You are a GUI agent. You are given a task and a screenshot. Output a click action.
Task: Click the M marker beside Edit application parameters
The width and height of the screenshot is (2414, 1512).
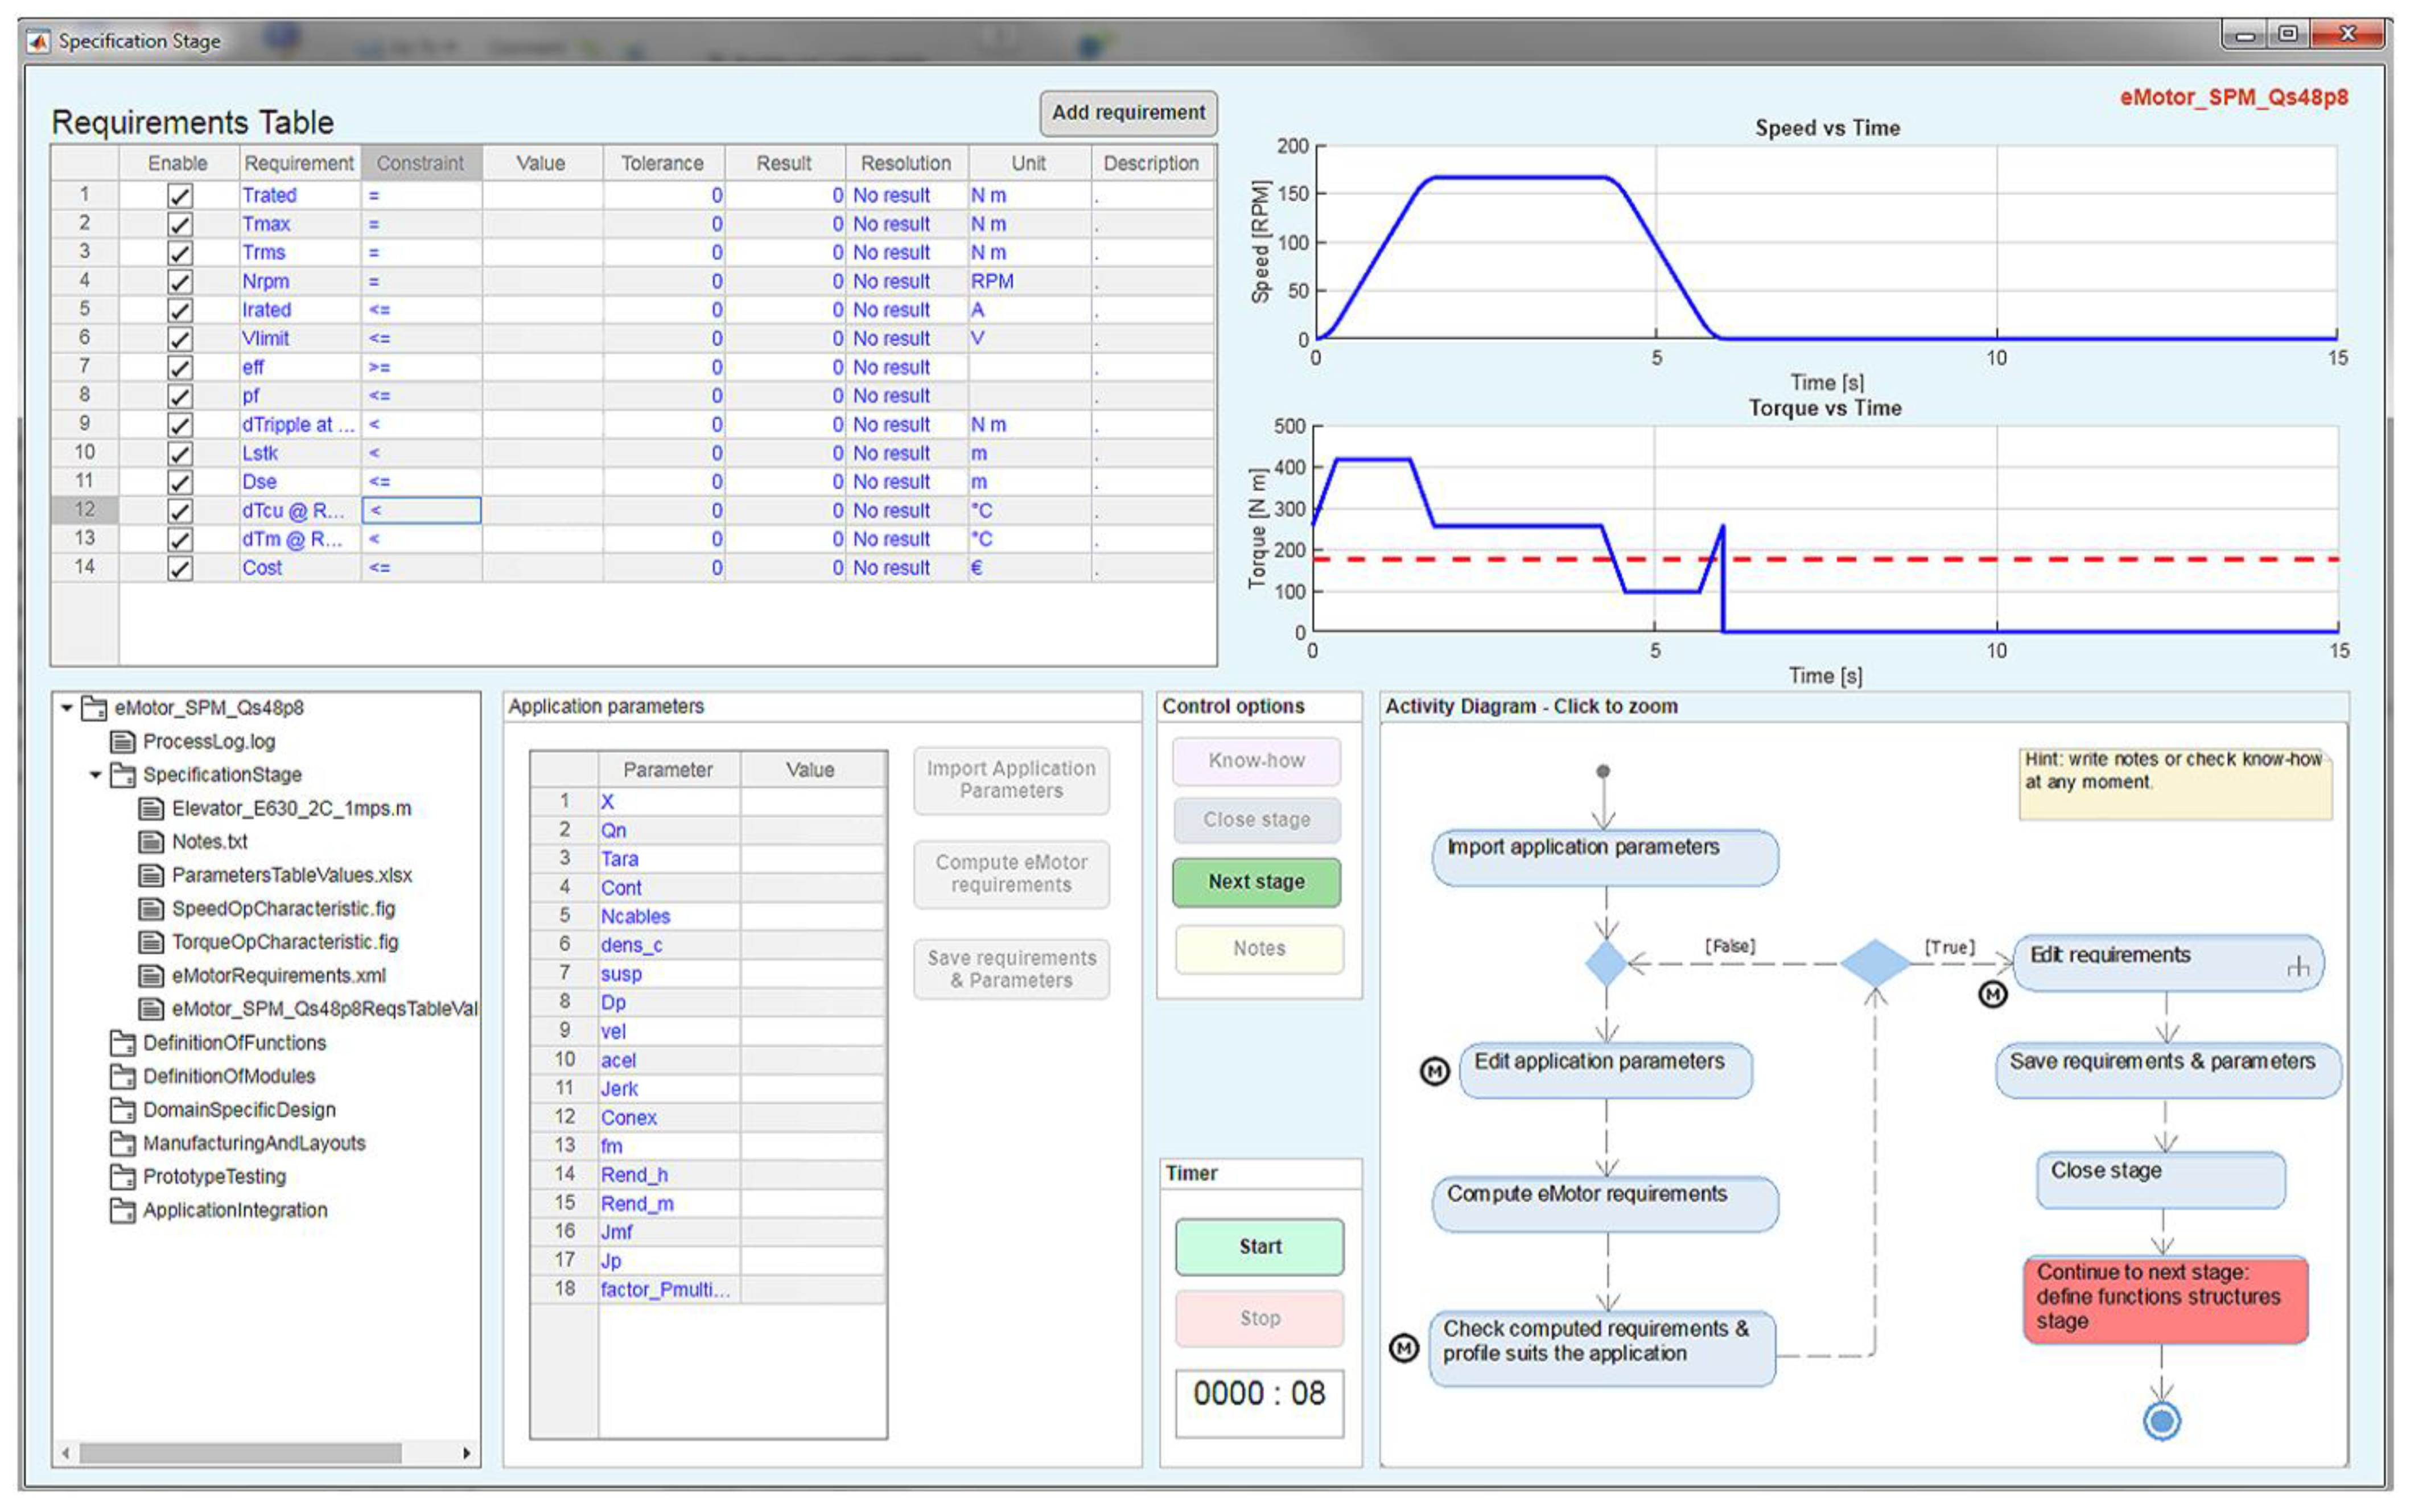(x=1434, y=1072)
